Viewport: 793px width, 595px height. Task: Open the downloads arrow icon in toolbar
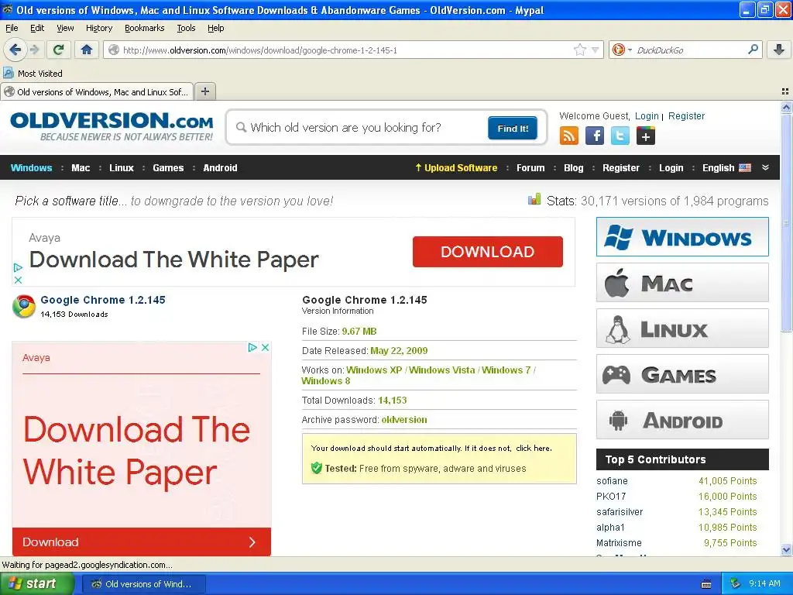click(779, 50)
